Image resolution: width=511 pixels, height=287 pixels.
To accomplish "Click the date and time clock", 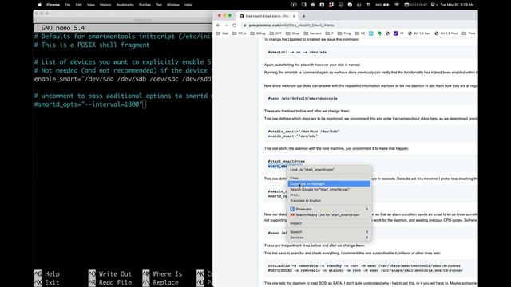I will tap(457, 5).
